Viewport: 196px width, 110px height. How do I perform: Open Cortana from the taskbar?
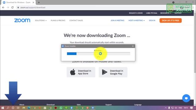pyautogui.click(x=13, y=108)
